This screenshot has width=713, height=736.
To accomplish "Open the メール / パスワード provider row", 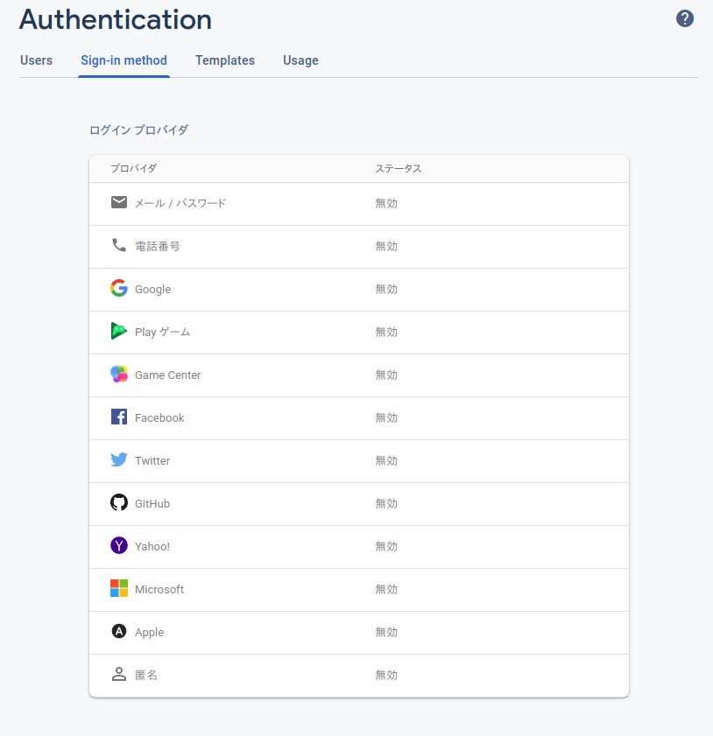I will pos(359,204).
